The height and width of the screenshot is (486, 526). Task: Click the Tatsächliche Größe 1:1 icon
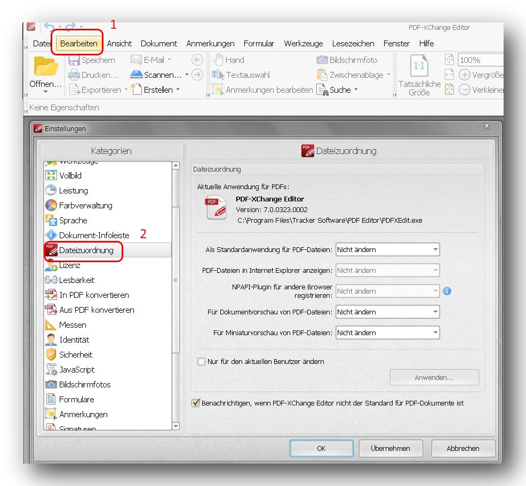419,66
